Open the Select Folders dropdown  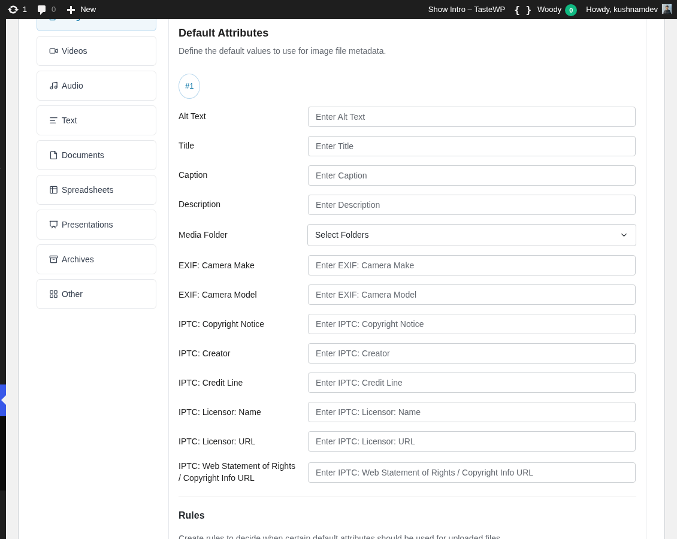tap(472, 235)
